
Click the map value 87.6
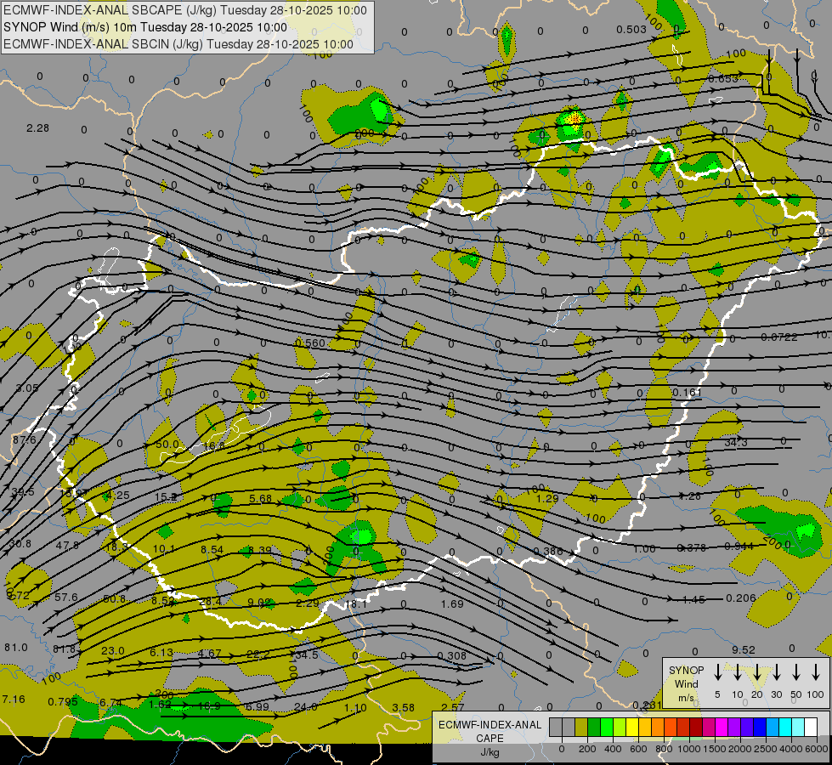pos(25,439)
